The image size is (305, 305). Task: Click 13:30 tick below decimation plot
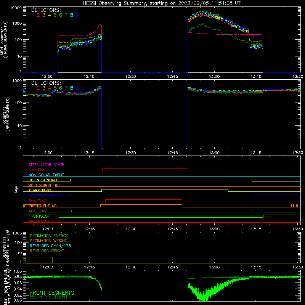pyautogui.click(x=298, y=267)
